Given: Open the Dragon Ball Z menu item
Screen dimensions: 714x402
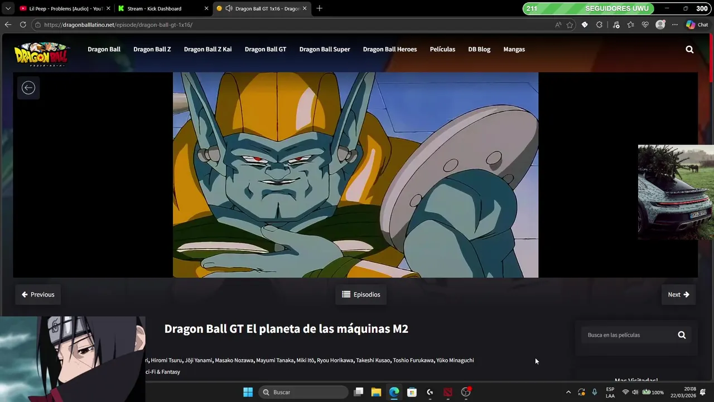Looking at the screenshot, I should click(152, 49).
